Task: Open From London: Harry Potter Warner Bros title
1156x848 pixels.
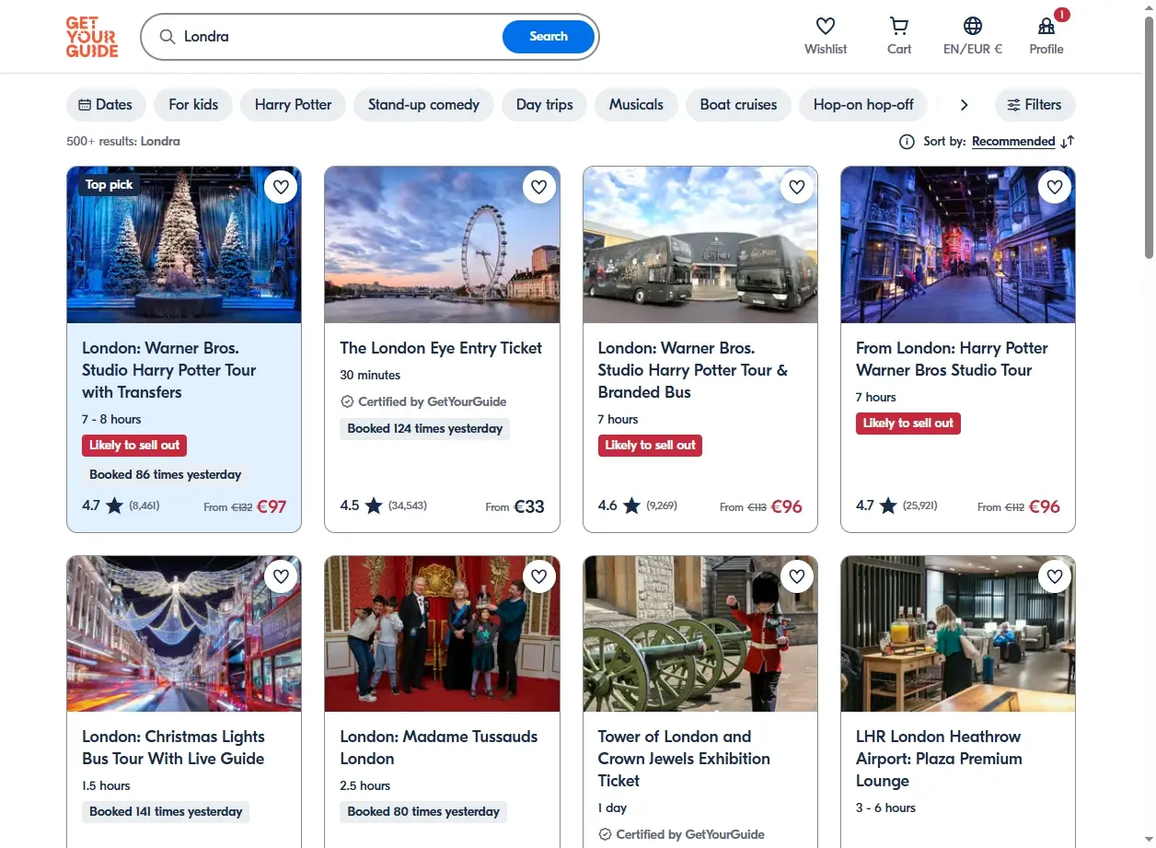Action: click(x=952, y=359)
